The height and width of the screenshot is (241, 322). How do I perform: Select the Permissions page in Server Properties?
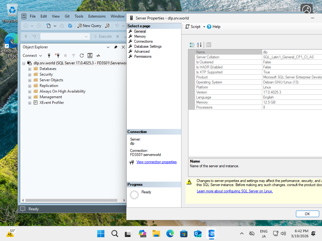coord(143,56)
